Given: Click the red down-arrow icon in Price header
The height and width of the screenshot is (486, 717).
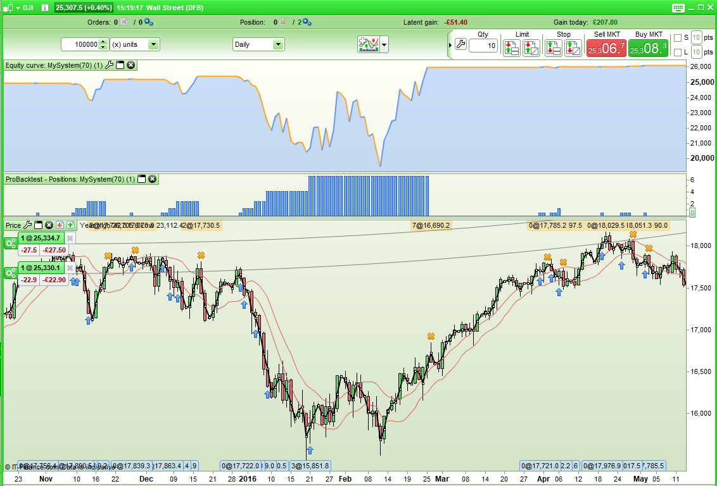Looking at the screenshot, I should tap(60, 225).
